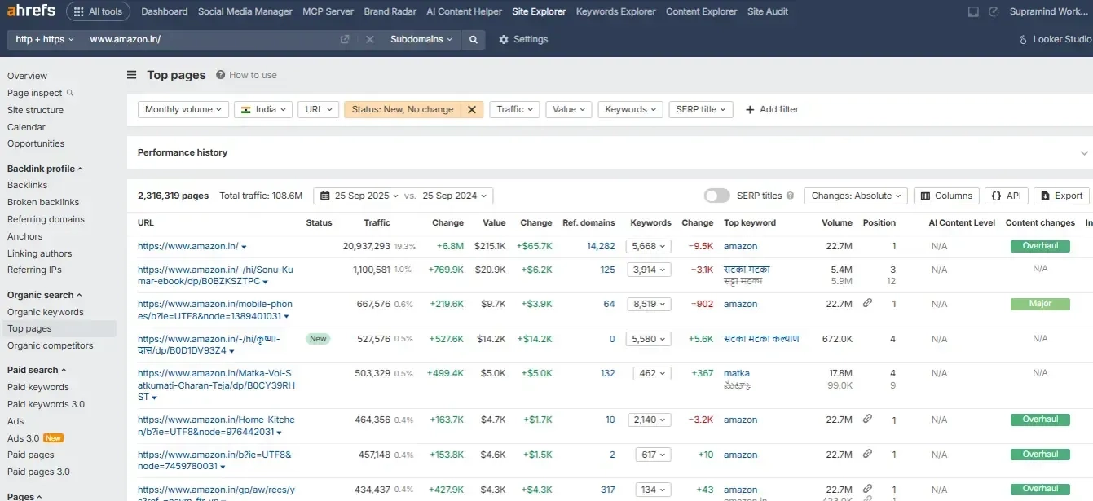Click the How to use help icon
The width and height of the screenshot is (1093, 501).
(220, 75)
